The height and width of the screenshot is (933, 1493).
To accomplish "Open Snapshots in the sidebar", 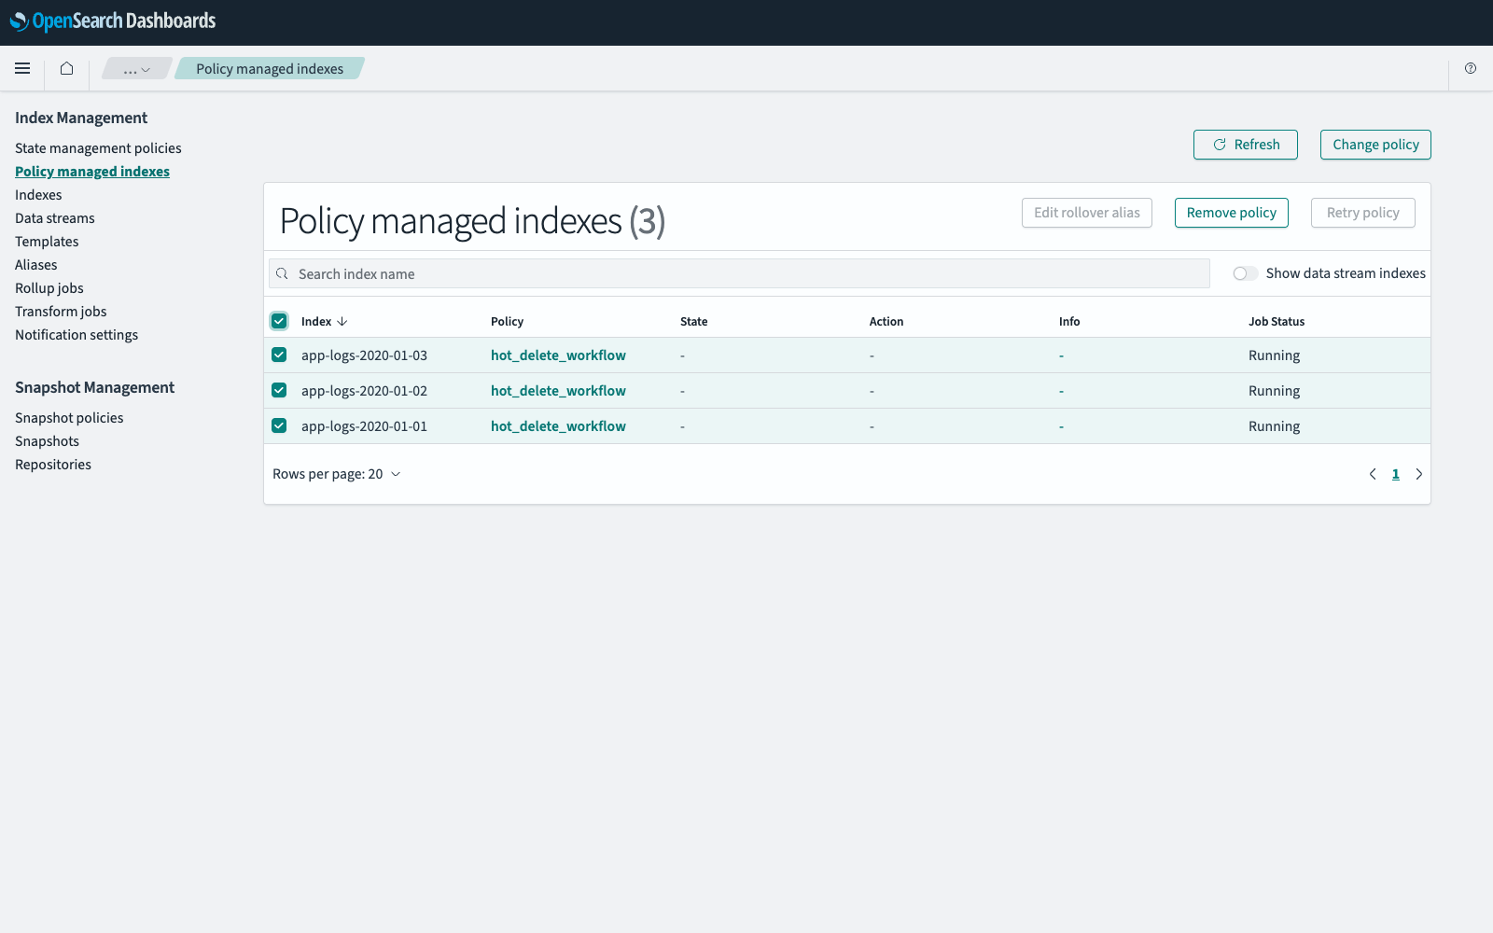I will (47, 441).
